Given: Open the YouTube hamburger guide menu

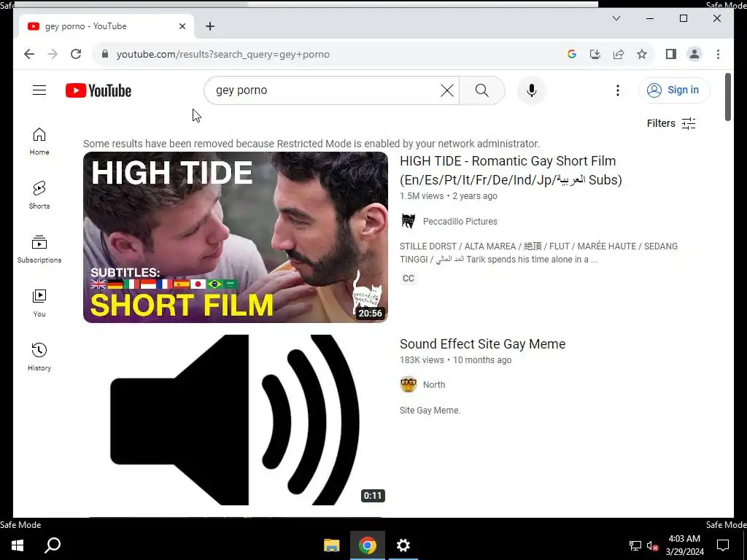Looking at the screenshot, I should pos(39,90).
